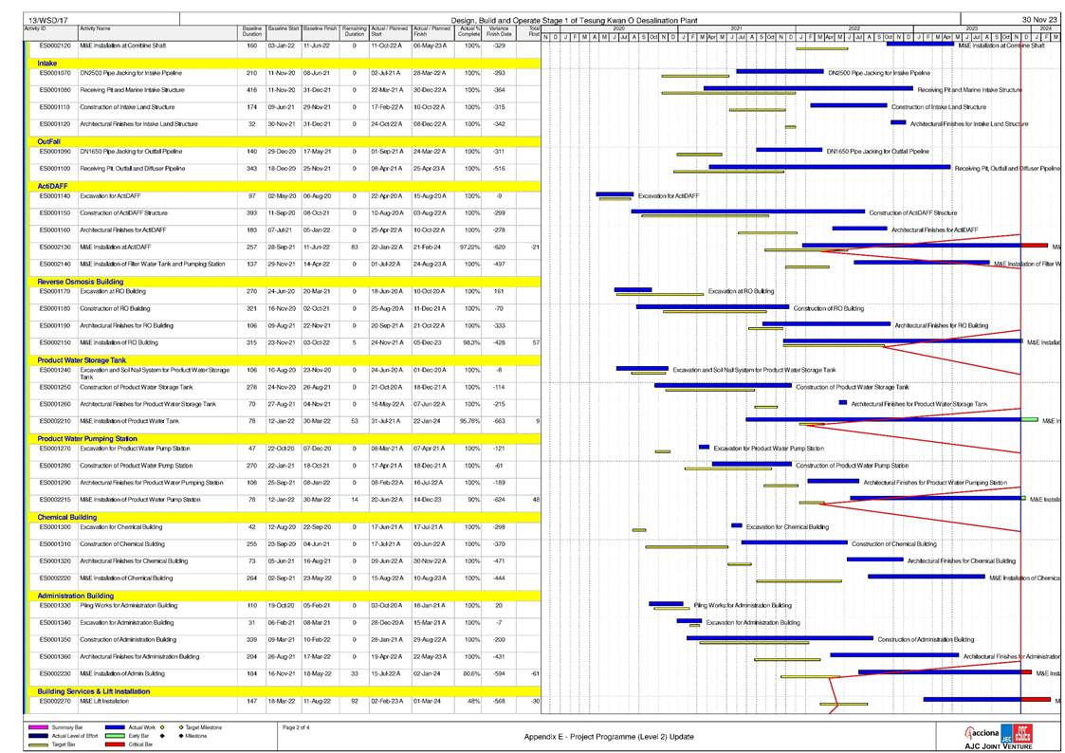Click the Page 2 of 4 footer text
Viewport: 1065px width, 753px height.
click(x=303, y=727)
